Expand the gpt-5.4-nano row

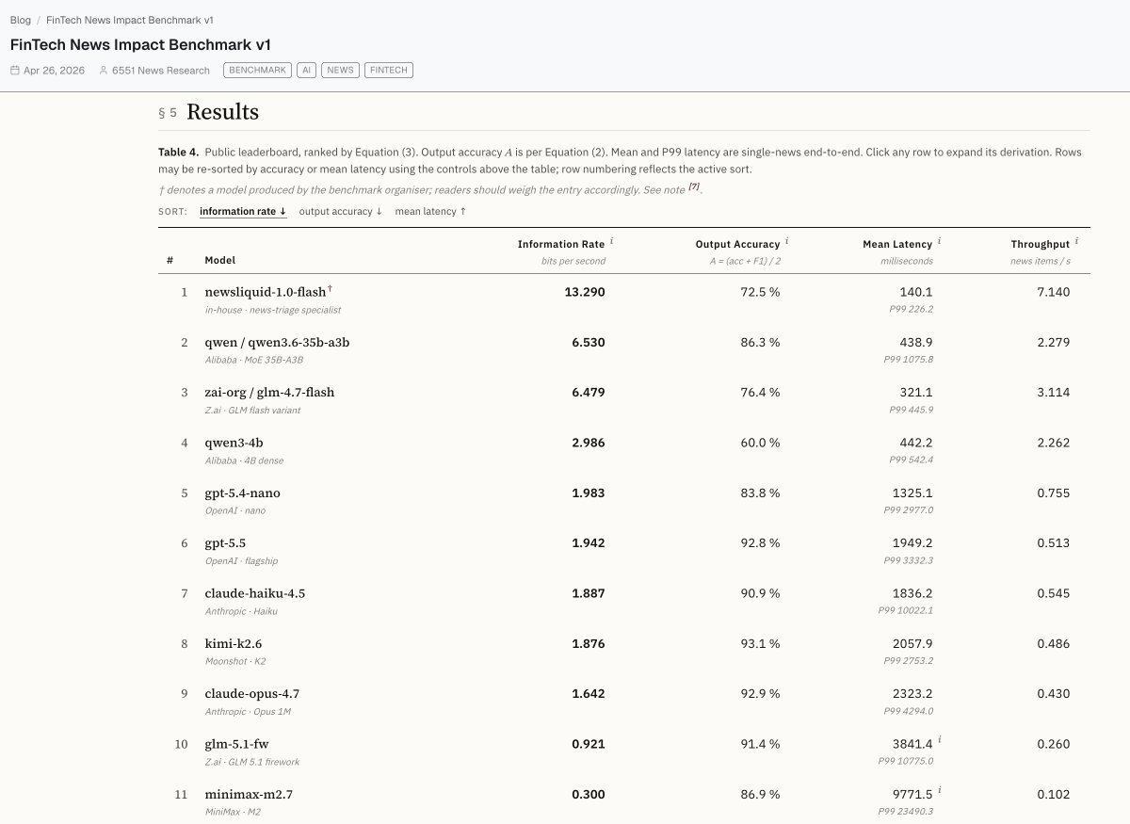tap(624, 500)
